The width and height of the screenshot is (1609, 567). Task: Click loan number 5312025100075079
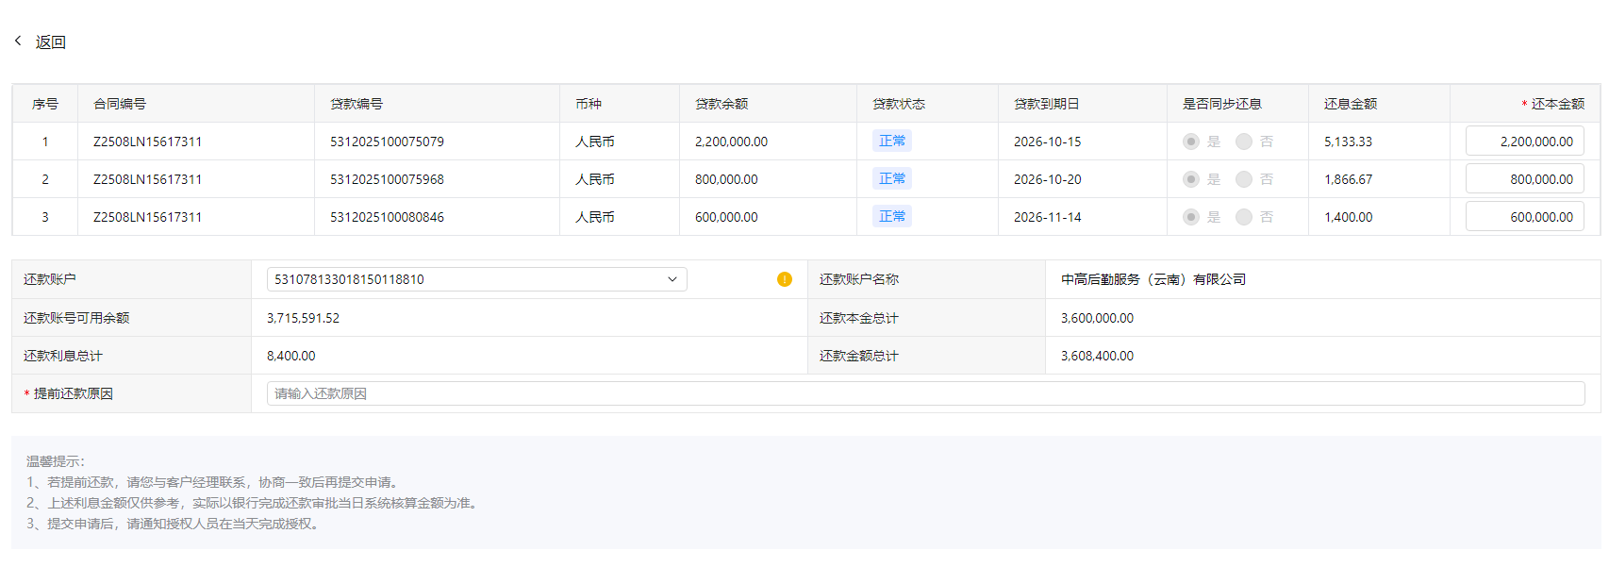click(x=387, y=142)
